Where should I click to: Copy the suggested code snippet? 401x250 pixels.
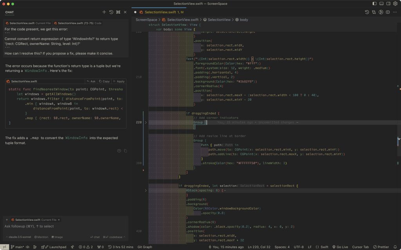(x=104, y=81)
